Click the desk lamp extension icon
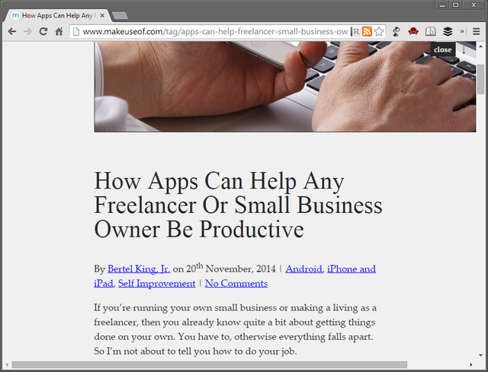The image size is (488, 372). coord(396,31)
